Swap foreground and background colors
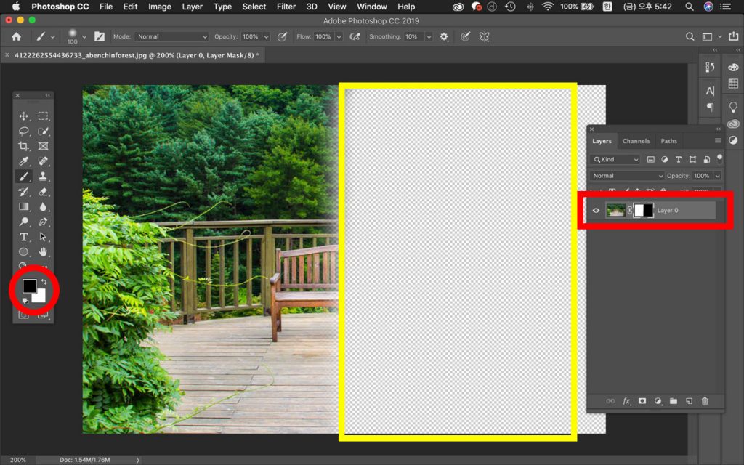This screenshot has height=465, width=744. [x=44, y=282]
